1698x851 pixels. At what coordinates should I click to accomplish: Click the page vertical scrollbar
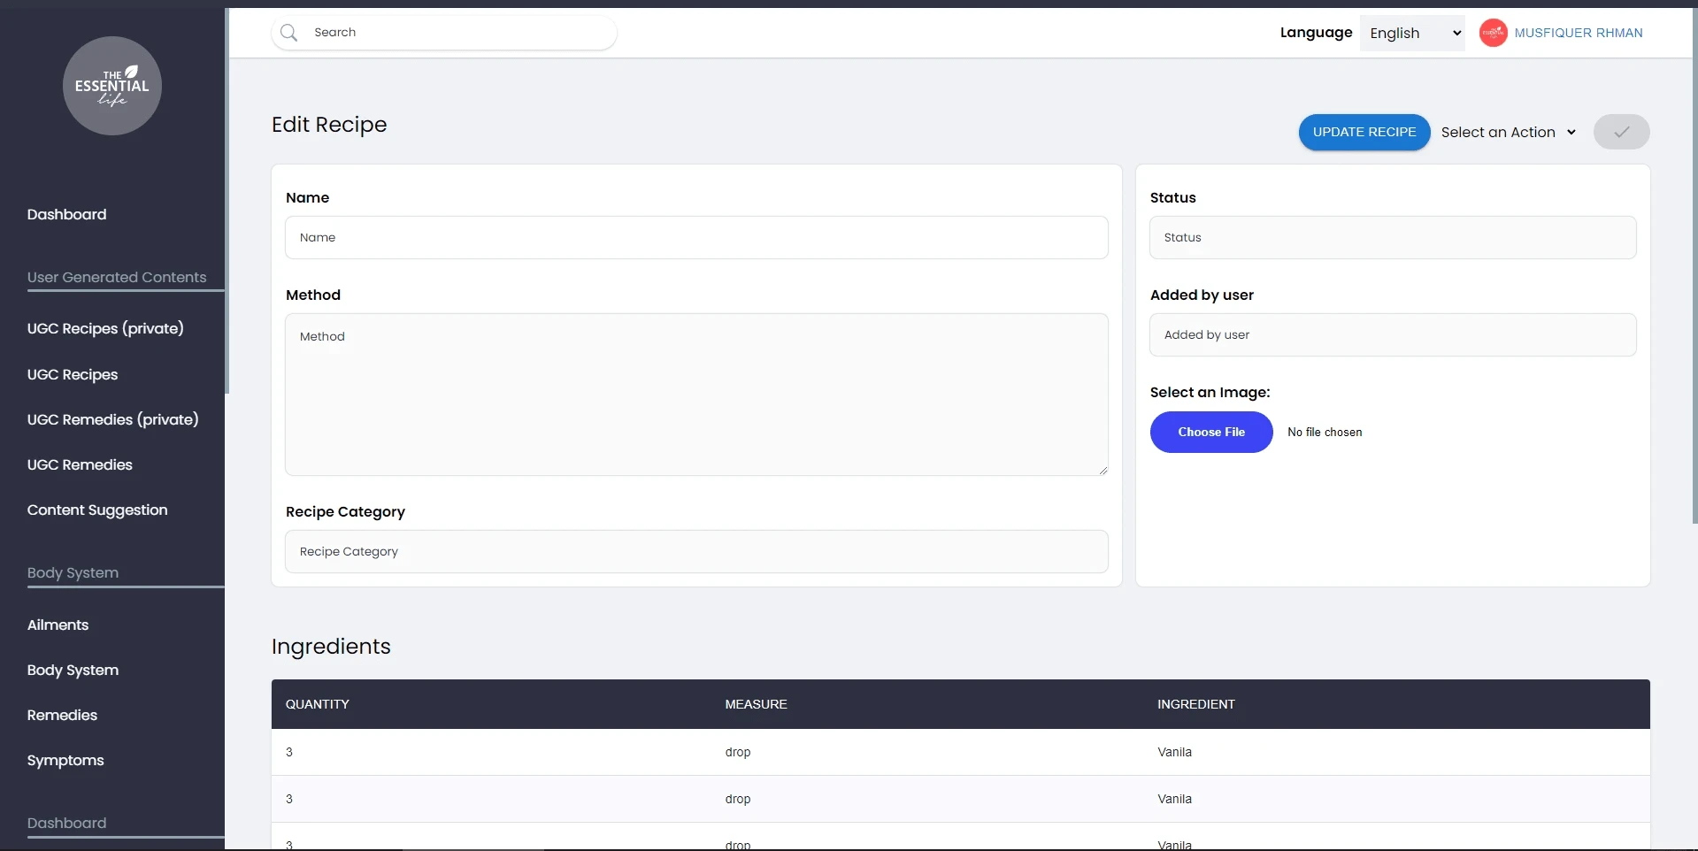(1694, 265)
